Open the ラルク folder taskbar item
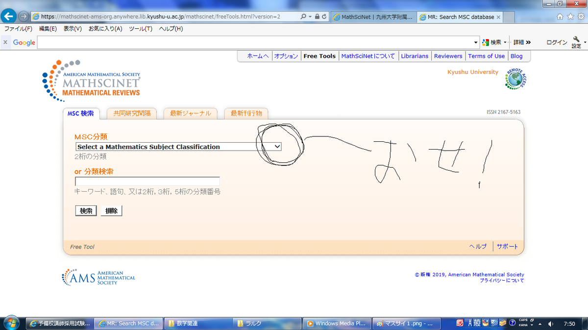This screenshot has height=330, width=588. point(267,323)
